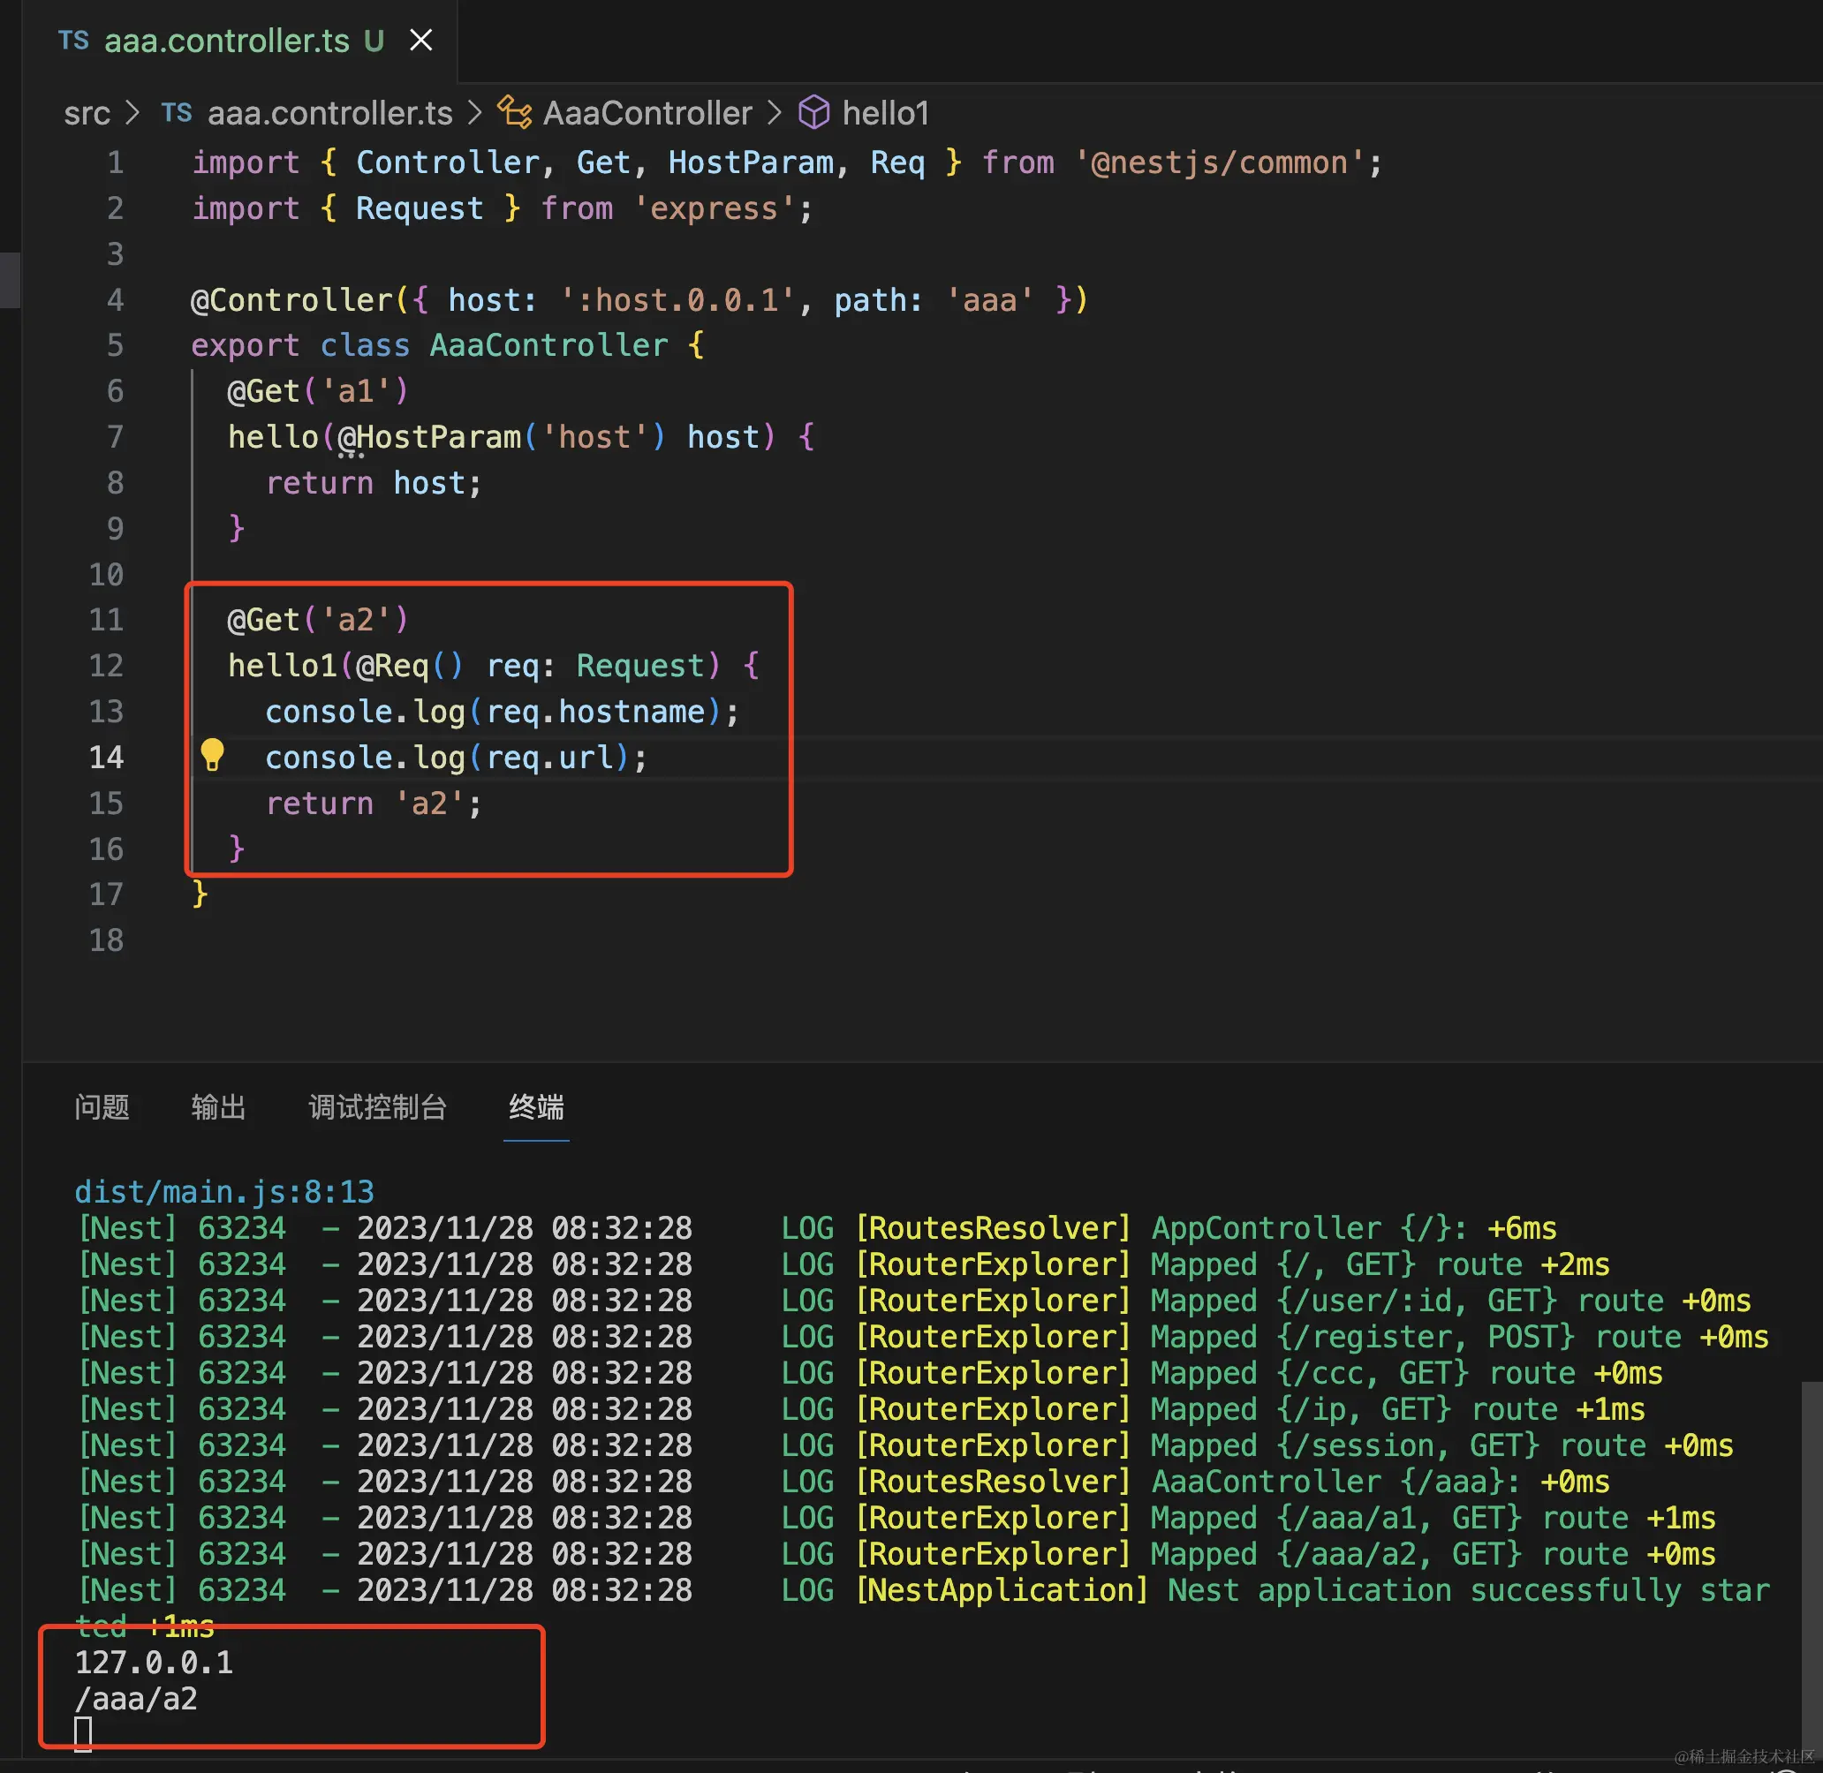Click line number 14 in gutter
The height and width of the screenshot is (1773, 1823).
coord(106,757)
